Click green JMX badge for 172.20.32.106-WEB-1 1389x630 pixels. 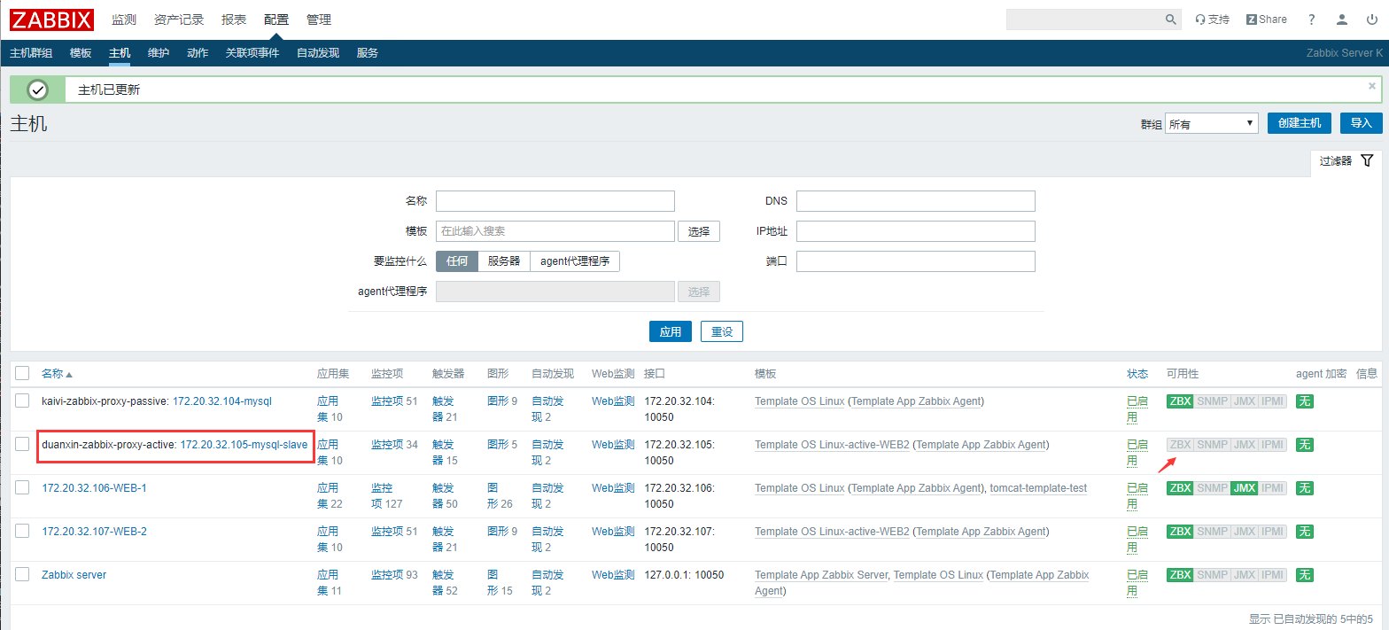(x=1245, y=488)
